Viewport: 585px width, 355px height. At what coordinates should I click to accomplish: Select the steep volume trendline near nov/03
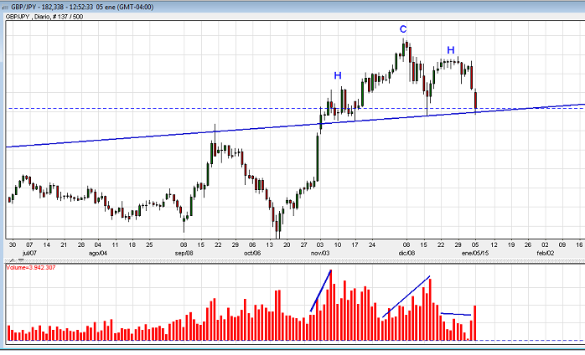point(321,291)
